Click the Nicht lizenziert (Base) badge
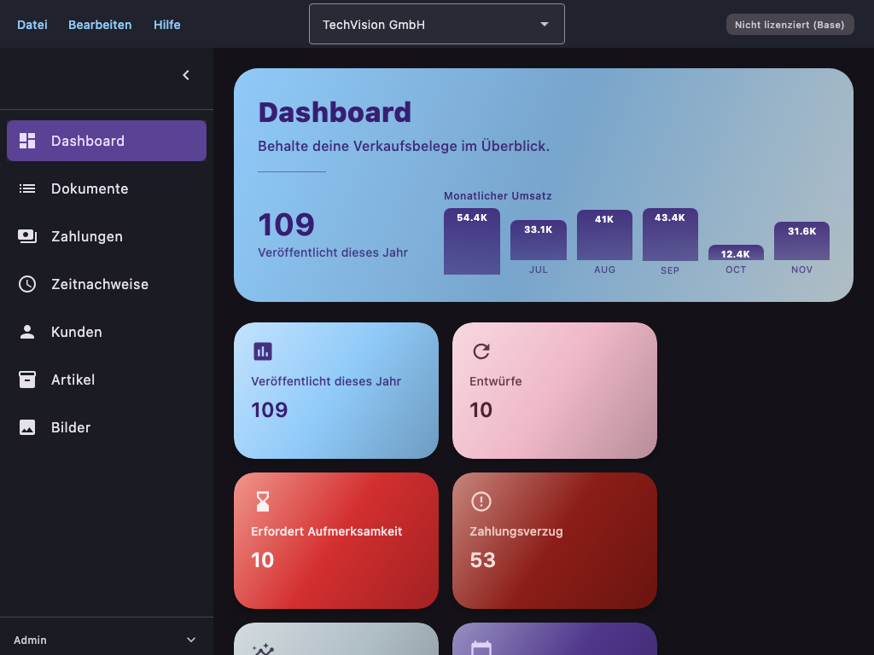Image resolution: width=874 pixels, height=655 pixels. 790,25
